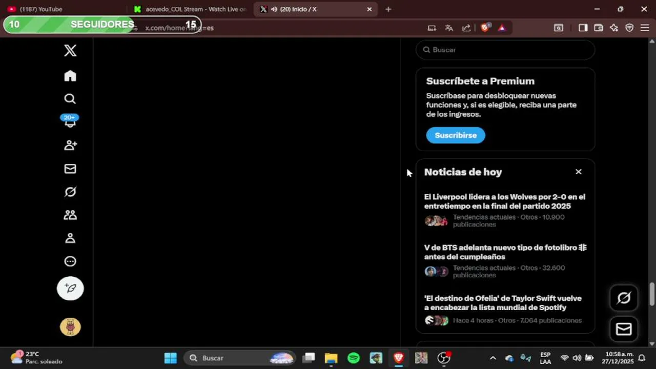Click the share icon in address bar
Screen dimensions: 656x369
coord(466,28)
